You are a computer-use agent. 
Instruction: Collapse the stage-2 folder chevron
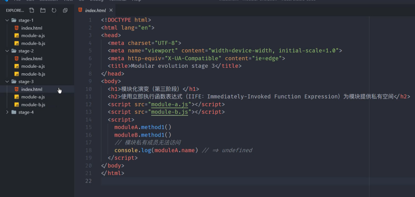pyautogui.click(x=7, y=51)
